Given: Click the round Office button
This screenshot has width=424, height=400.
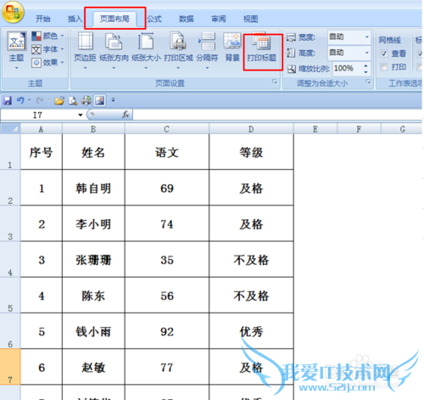Looking at the screenshot, I should [x=13, y=12].
